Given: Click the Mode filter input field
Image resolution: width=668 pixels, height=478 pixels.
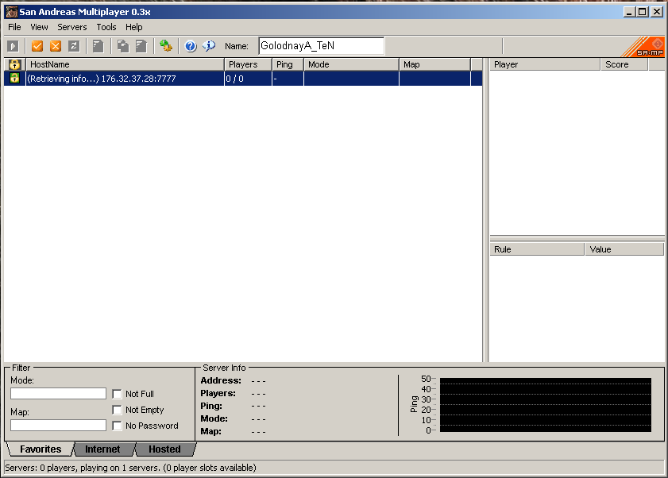Looking at the screenshot, I should [58, 393].
